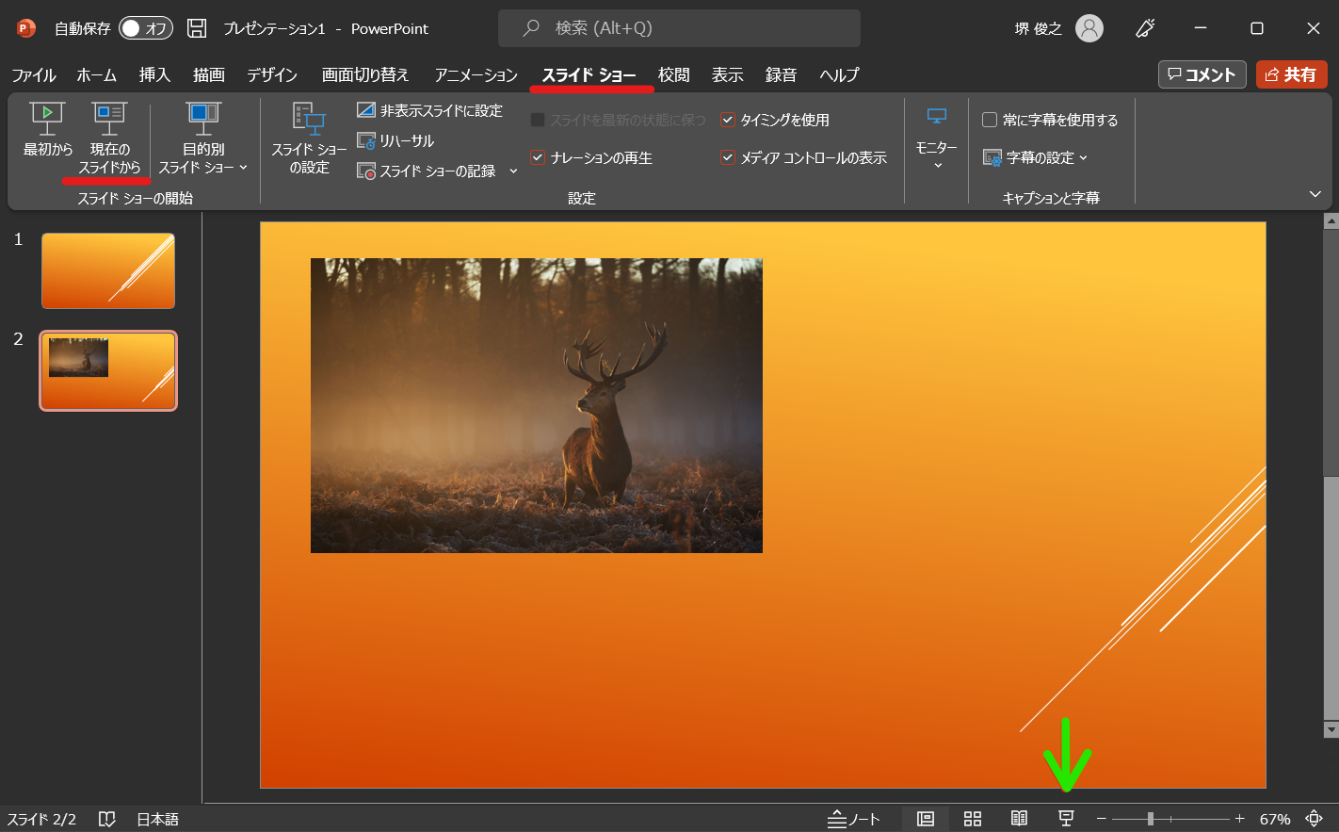Select slide 2 thumbnail
The image size is (1339, 832).
coord(108,370)
